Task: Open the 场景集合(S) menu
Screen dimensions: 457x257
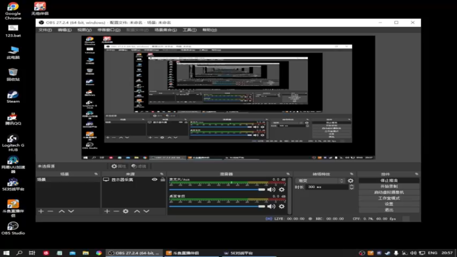Action: click(x=166, y=30)
